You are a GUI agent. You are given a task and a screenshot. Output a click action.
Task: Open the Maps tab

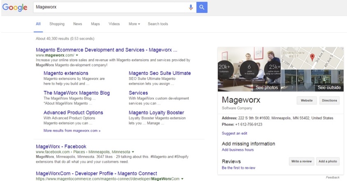tap(95, 24)
